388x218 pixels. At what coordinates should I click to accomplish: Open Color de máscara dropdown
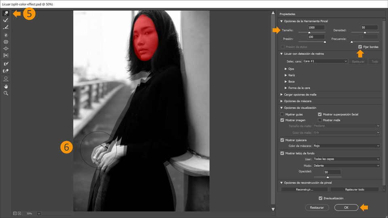point(346,146)
